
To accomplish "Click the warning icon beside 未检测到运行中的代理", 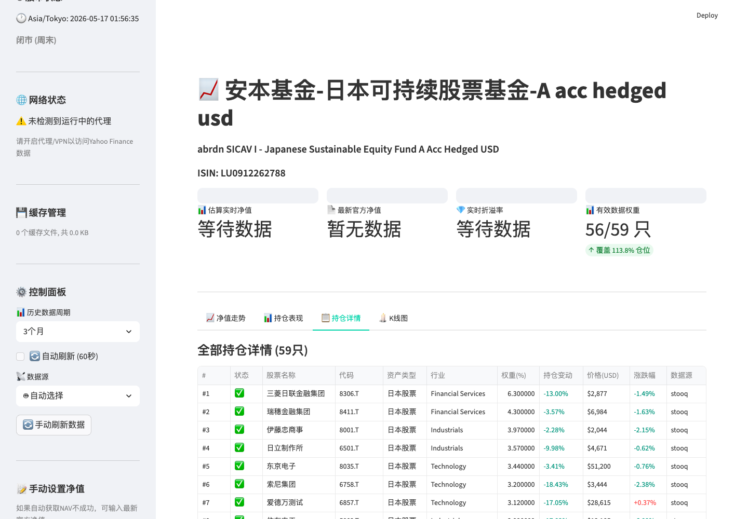I will coord(21,121).
